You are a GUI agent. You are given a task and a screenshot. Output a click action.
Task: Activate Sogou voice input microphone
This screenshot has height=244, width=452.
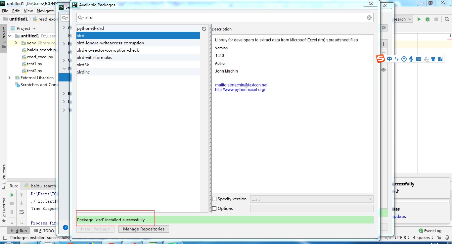click(411, 59)
